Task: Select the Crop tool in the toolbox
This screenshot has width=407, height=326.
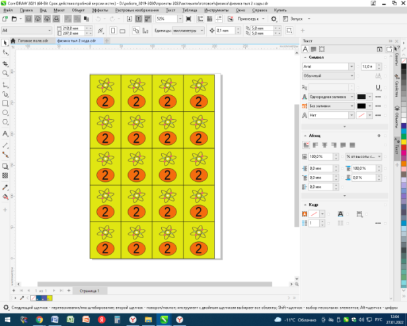Action: point(5,63)
